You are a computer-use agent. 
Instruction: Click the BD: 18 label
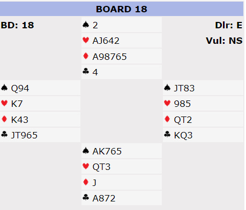17,25
